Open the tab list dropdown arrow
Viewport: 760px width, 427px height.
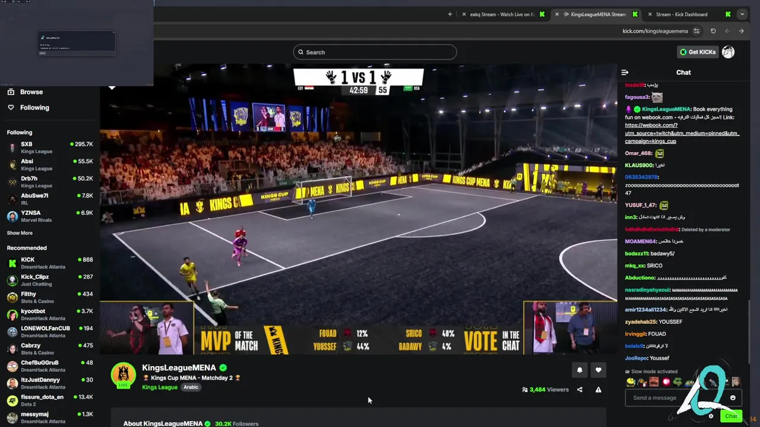point(742,14)
